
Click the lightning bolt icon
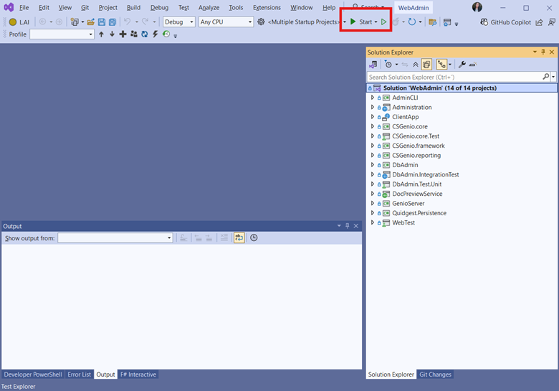[155, 34]
